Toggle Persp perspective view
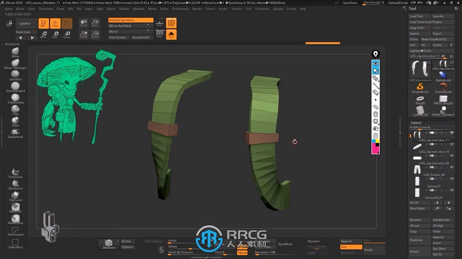Image resolution: width=462 pixels, height=259 pixels. point(160,34)
